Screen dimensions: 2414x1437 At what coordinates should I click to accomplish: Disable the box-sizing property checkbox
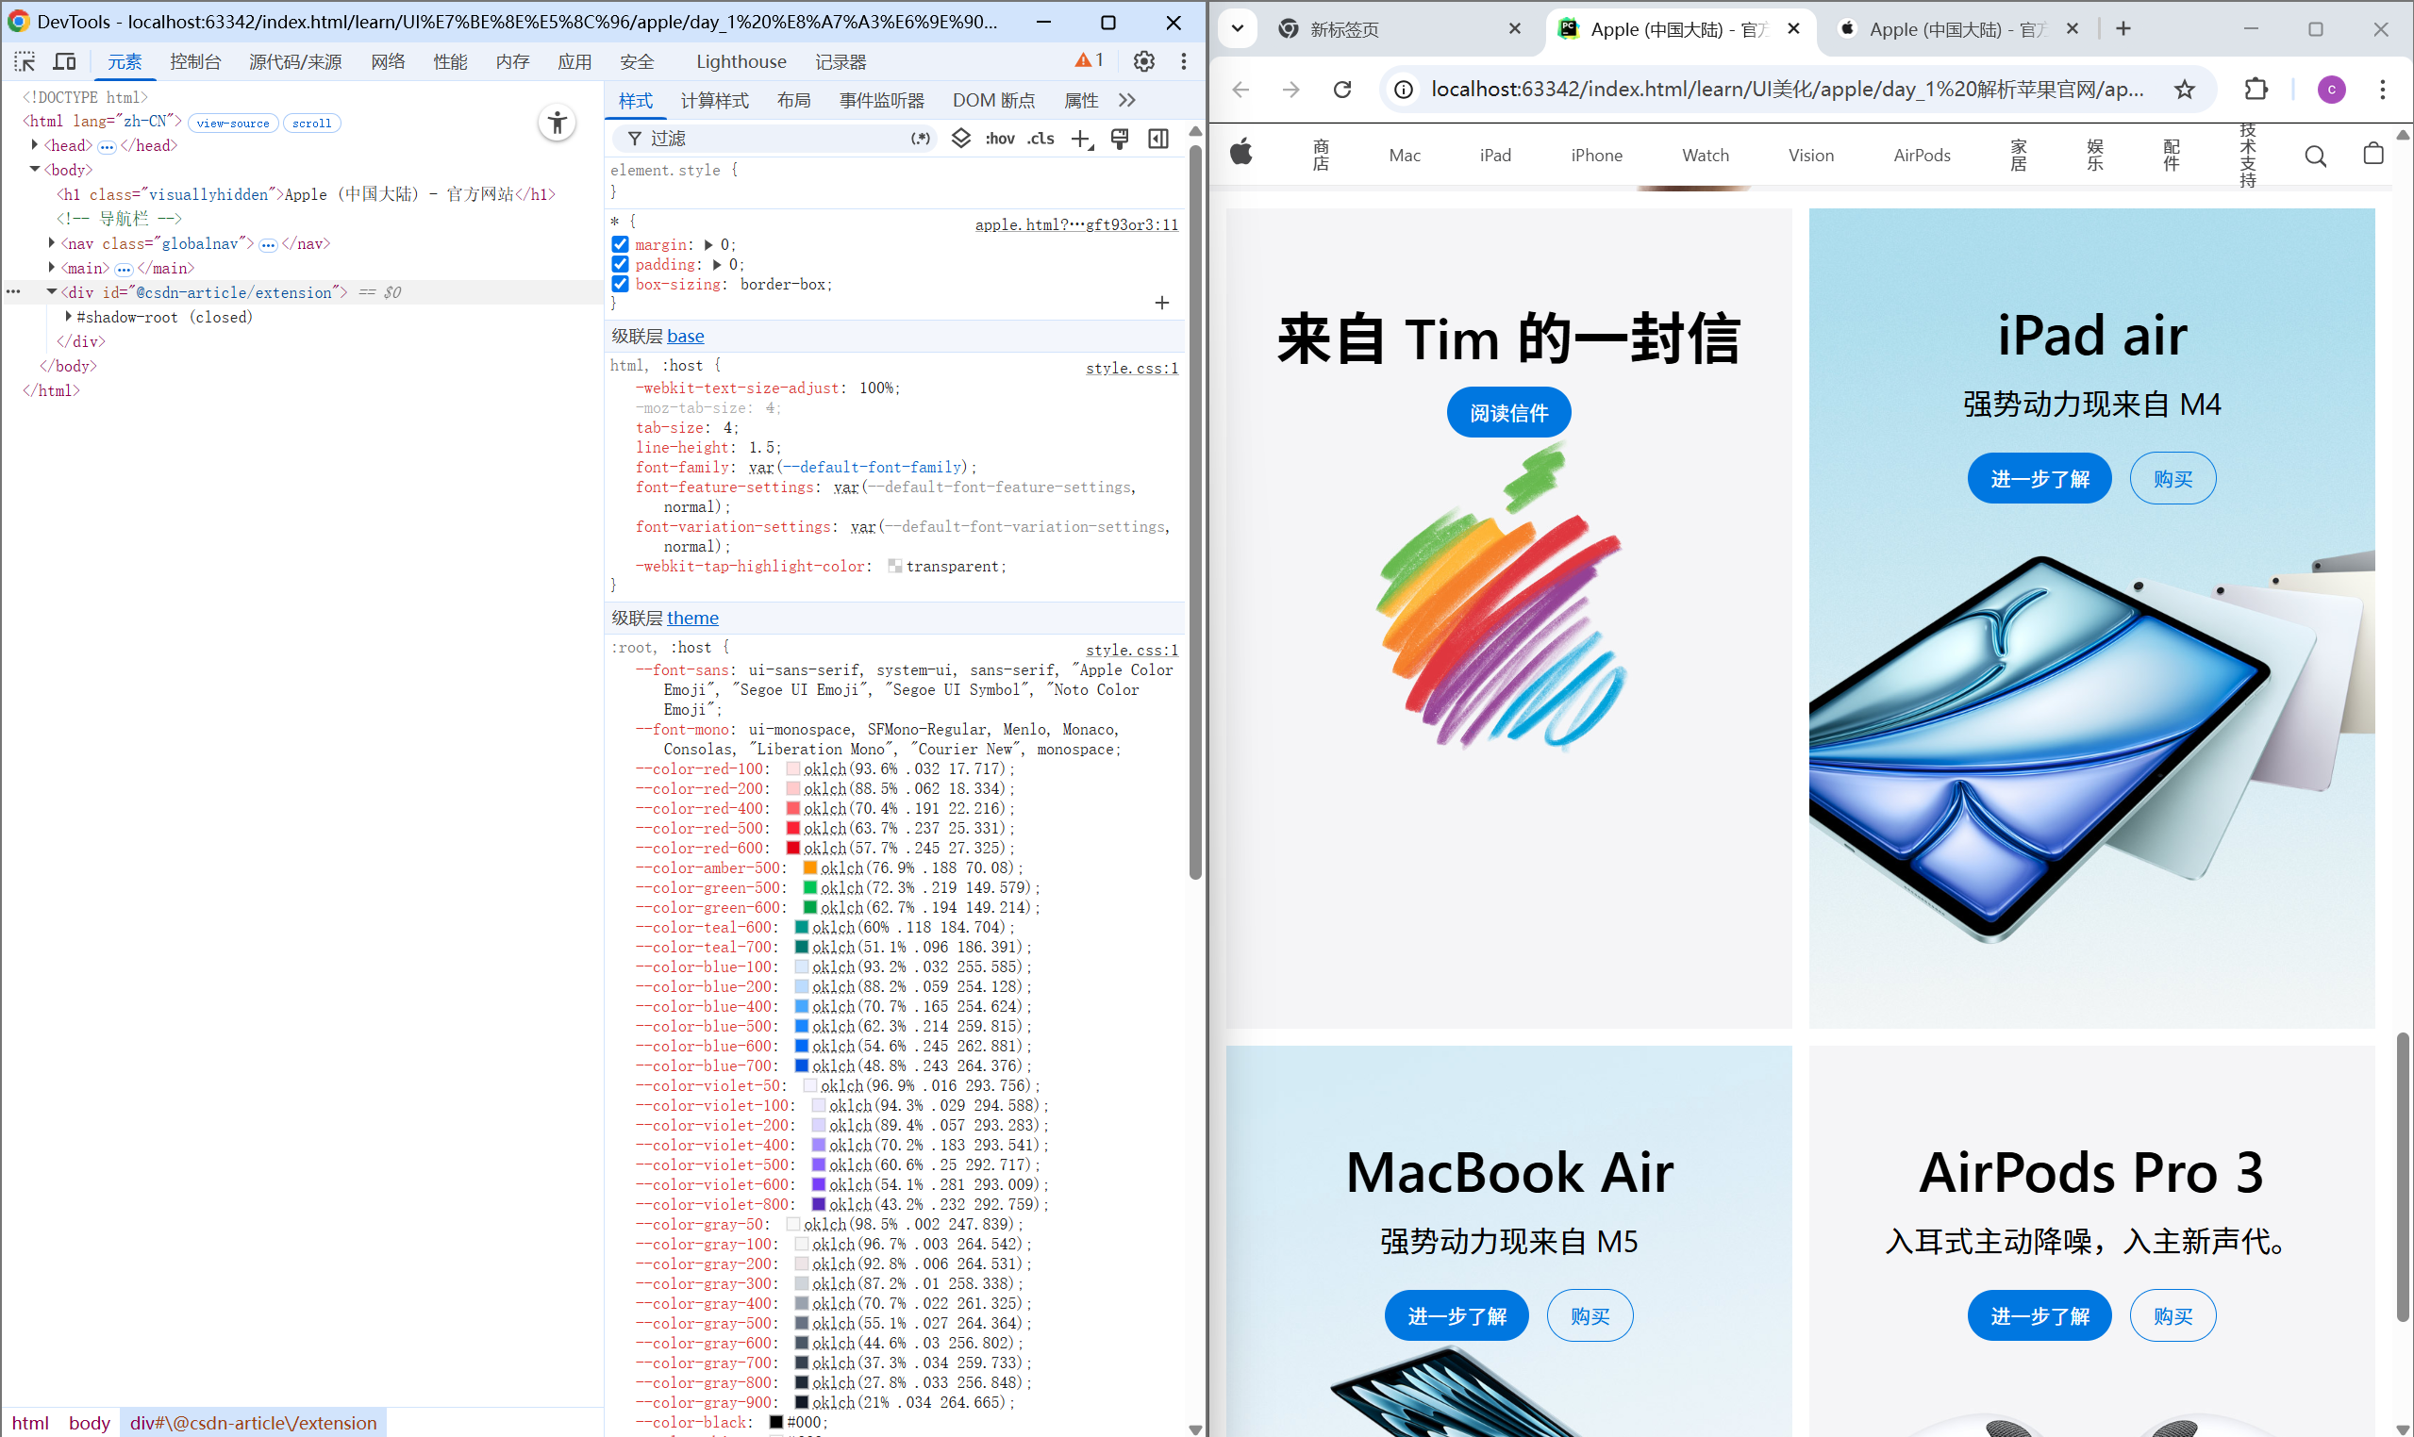(x=620, y=284)
